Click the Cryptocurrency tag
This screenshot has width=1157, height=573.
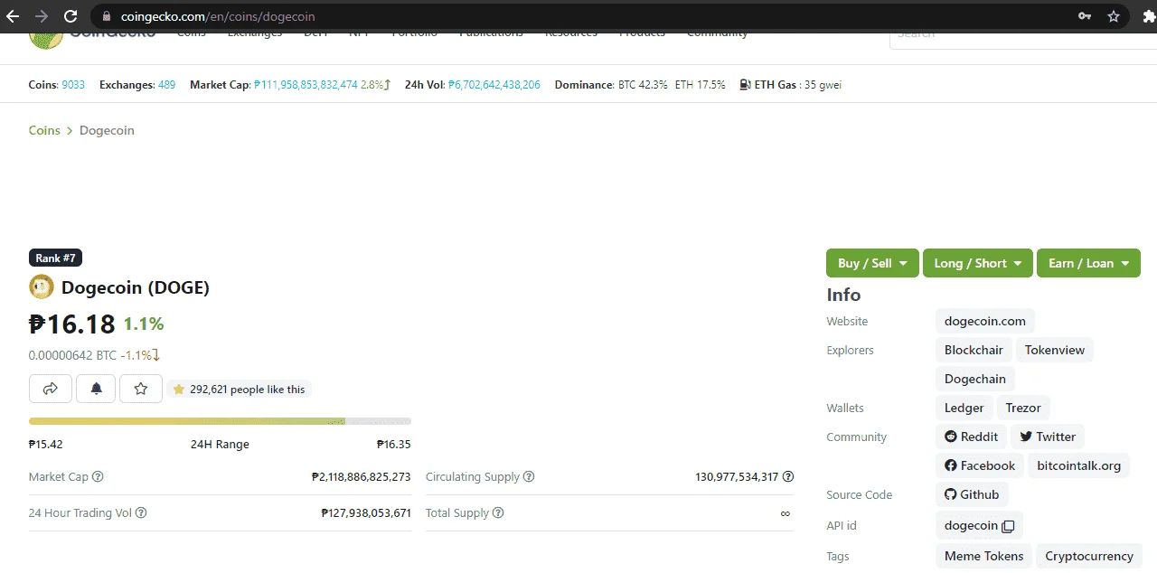click(x=1089, y=556)
